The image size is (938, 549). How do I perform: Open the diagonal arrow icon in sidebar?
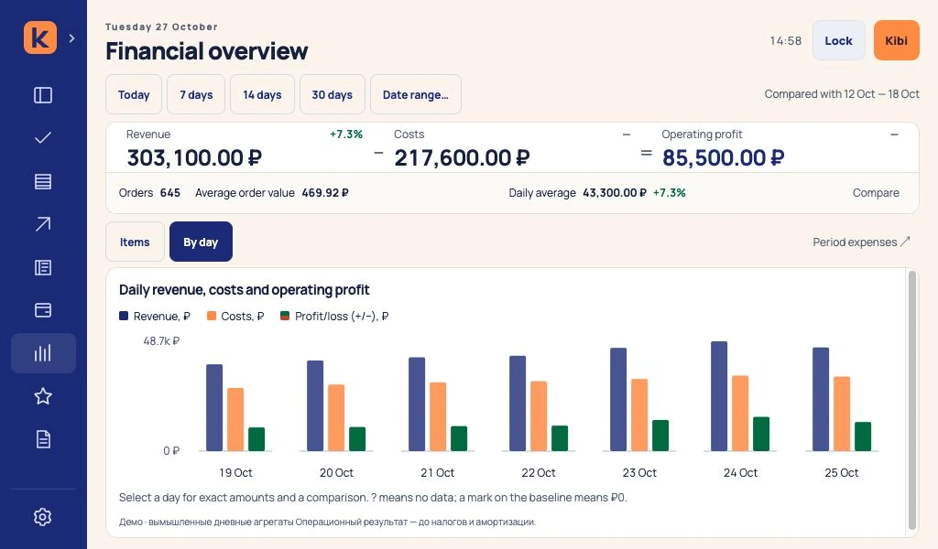tap(43, 224)
